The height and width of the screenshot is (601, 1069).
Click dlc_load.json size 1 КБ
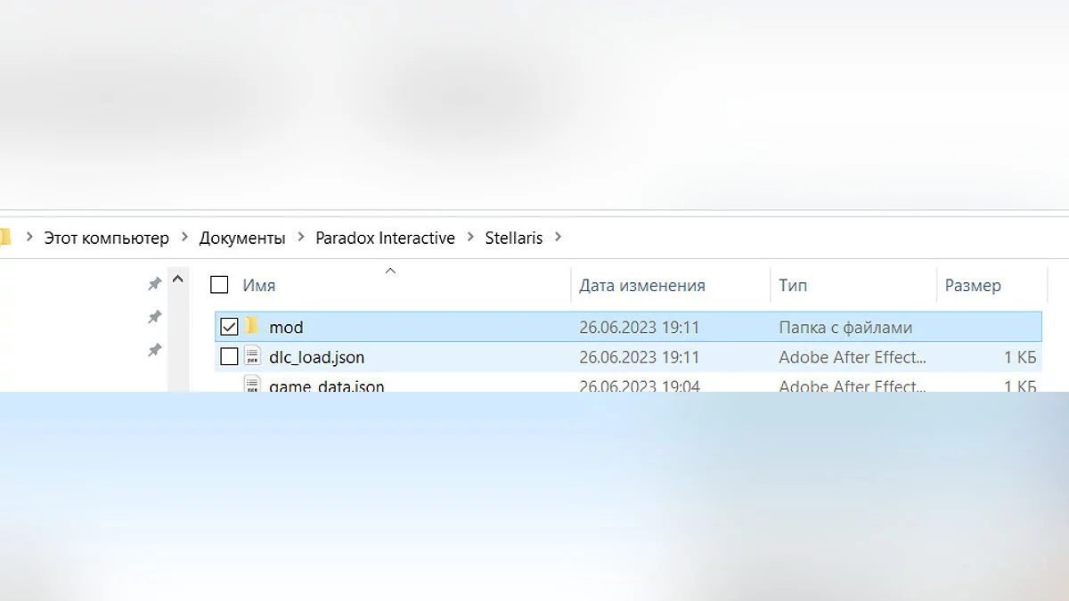pos(1020,358)
